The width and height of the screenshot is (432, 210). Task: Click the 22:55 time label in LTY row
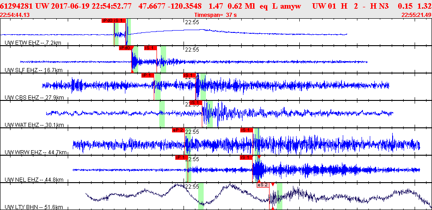(x=192, y=187)
